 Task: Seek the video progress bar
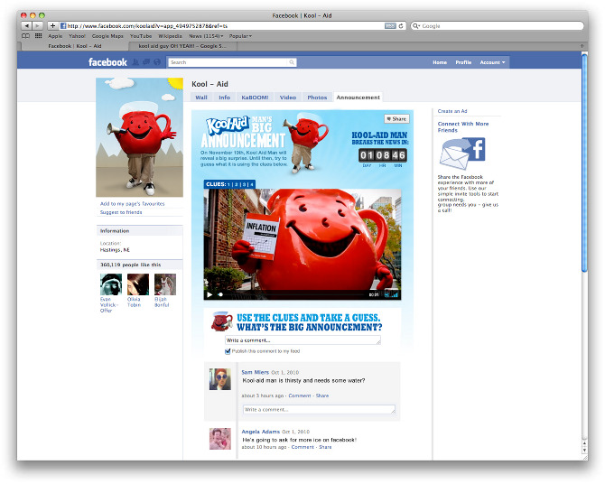pyautogui.click(x=292, y=295)
